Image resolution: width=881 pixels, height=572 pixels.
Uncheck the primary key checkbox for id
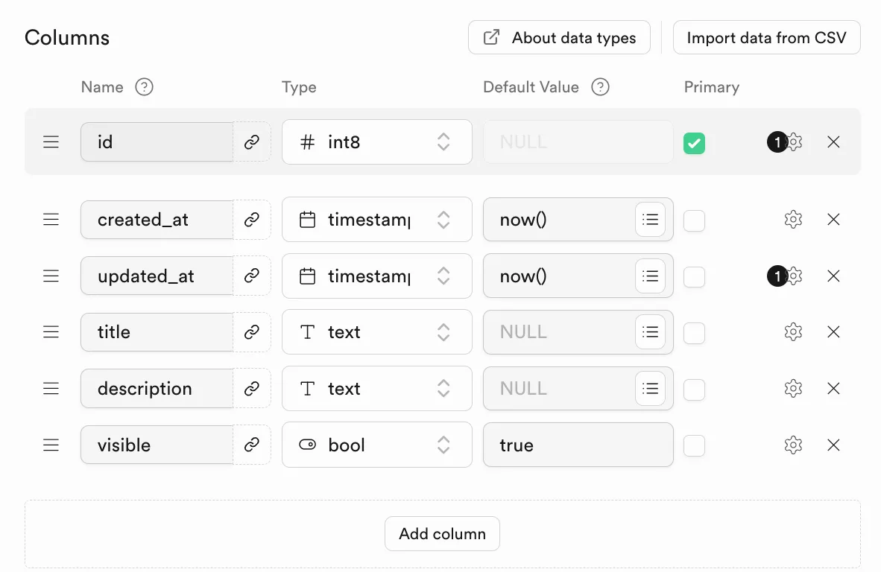(x=694, y=142)
